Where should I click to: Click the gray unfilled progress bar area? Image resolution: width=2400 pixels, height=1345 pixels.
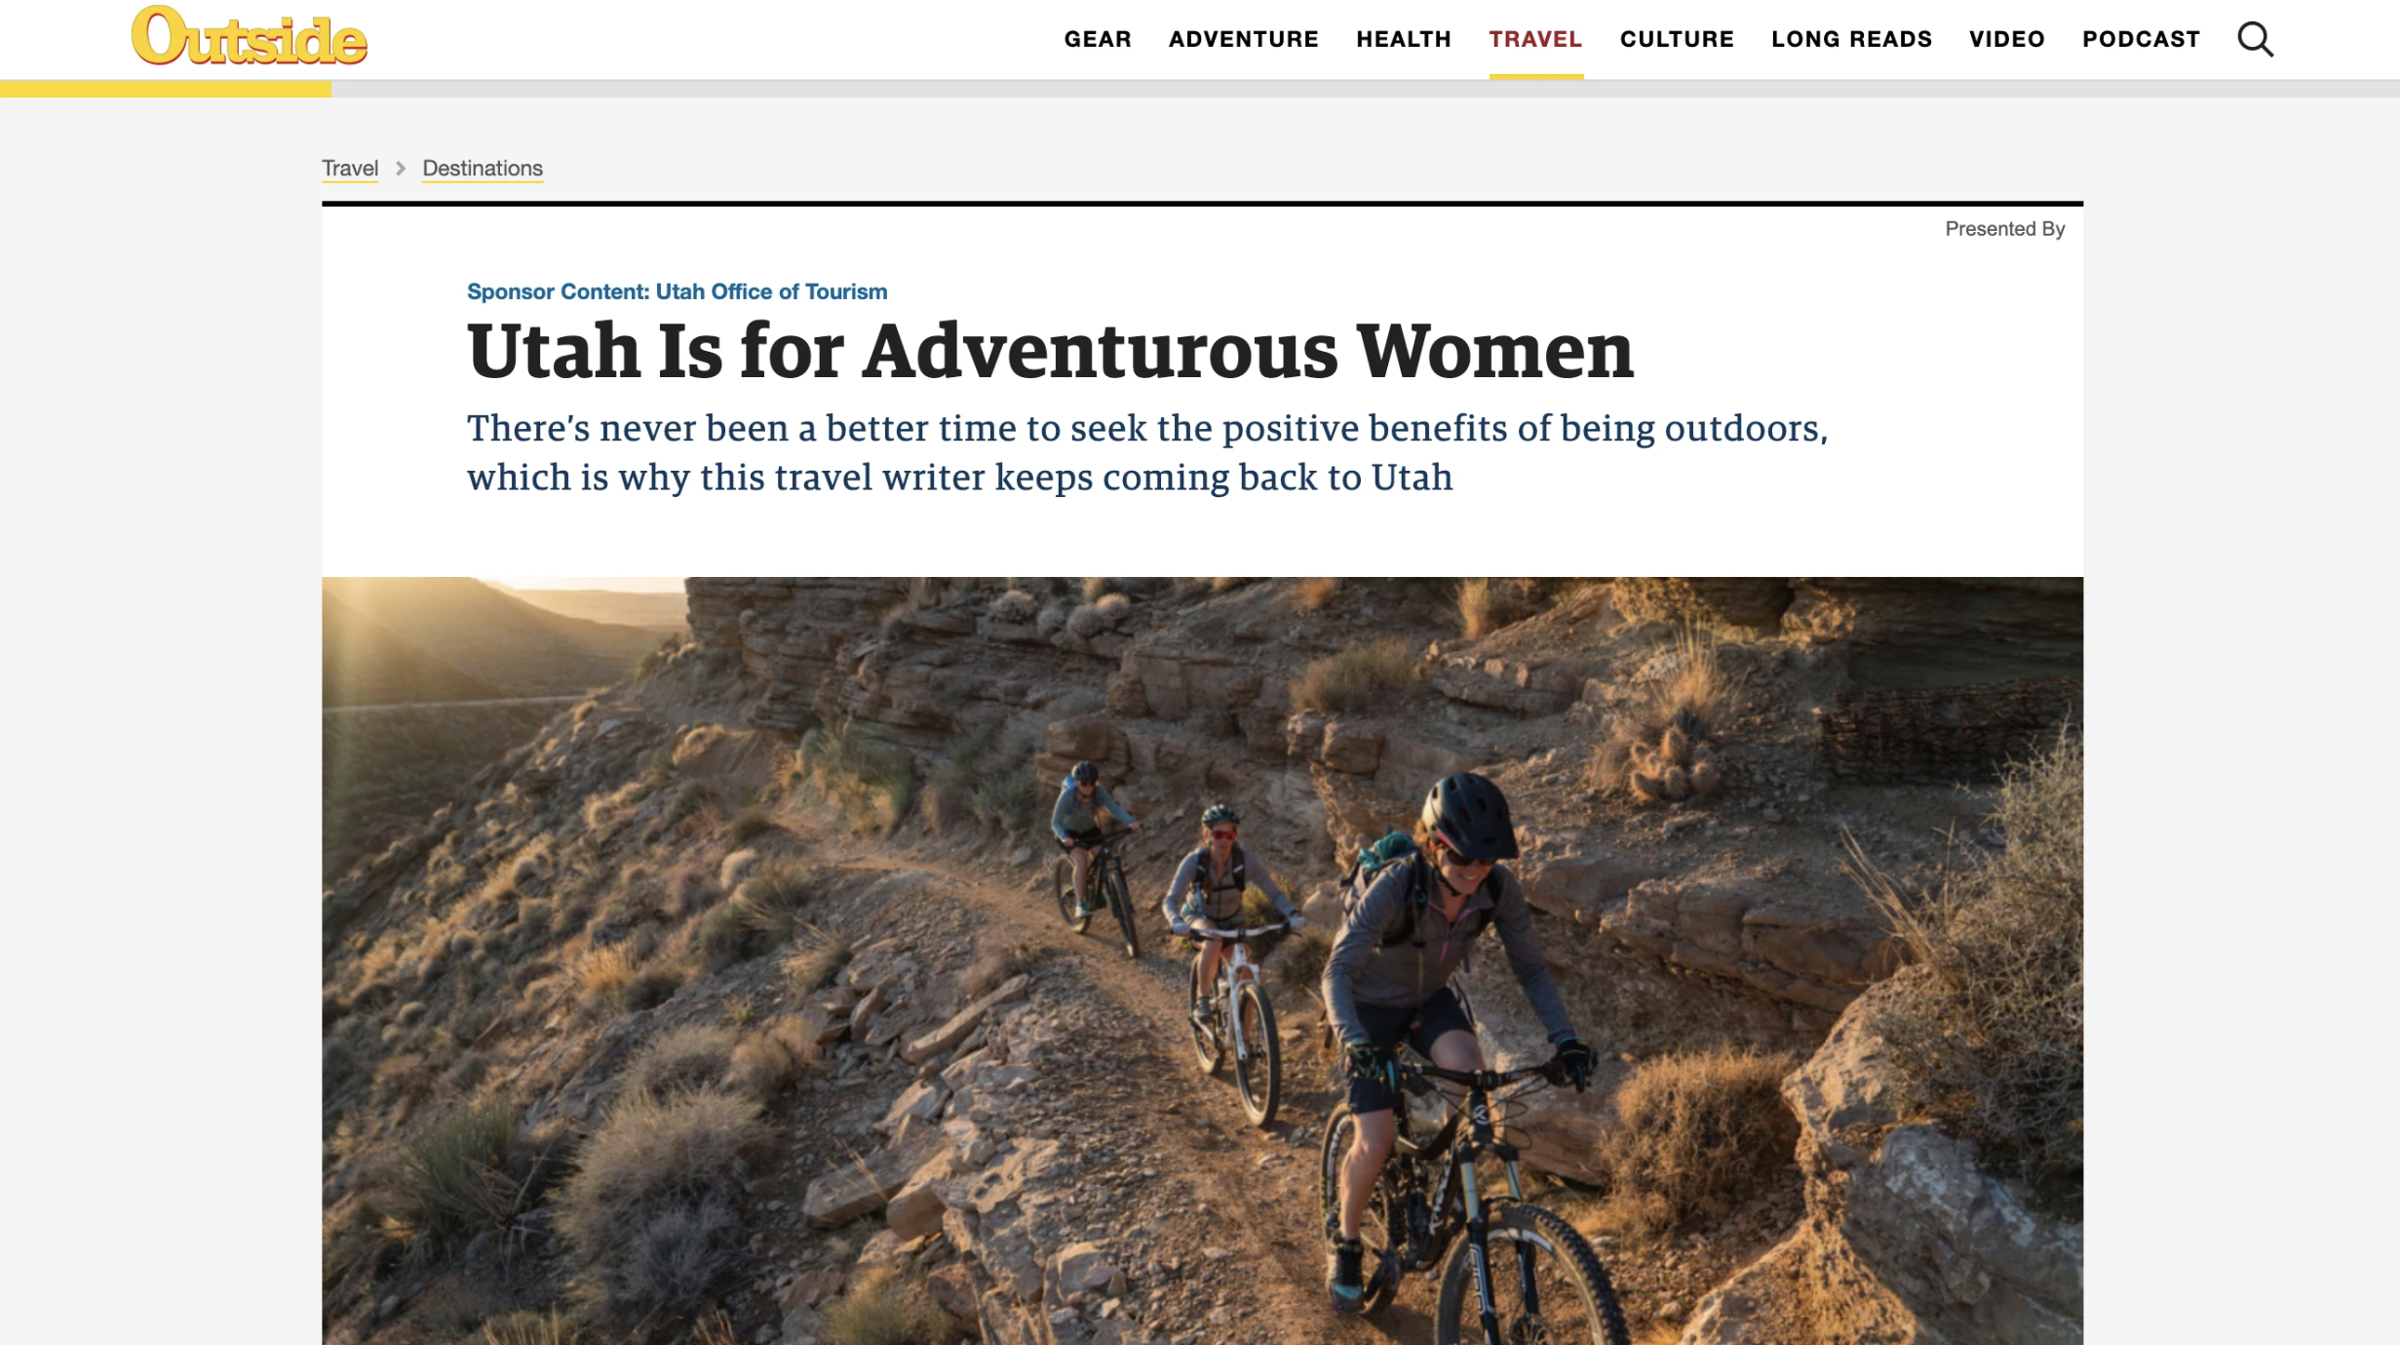pyautogui.click(x=1365, y=90)
